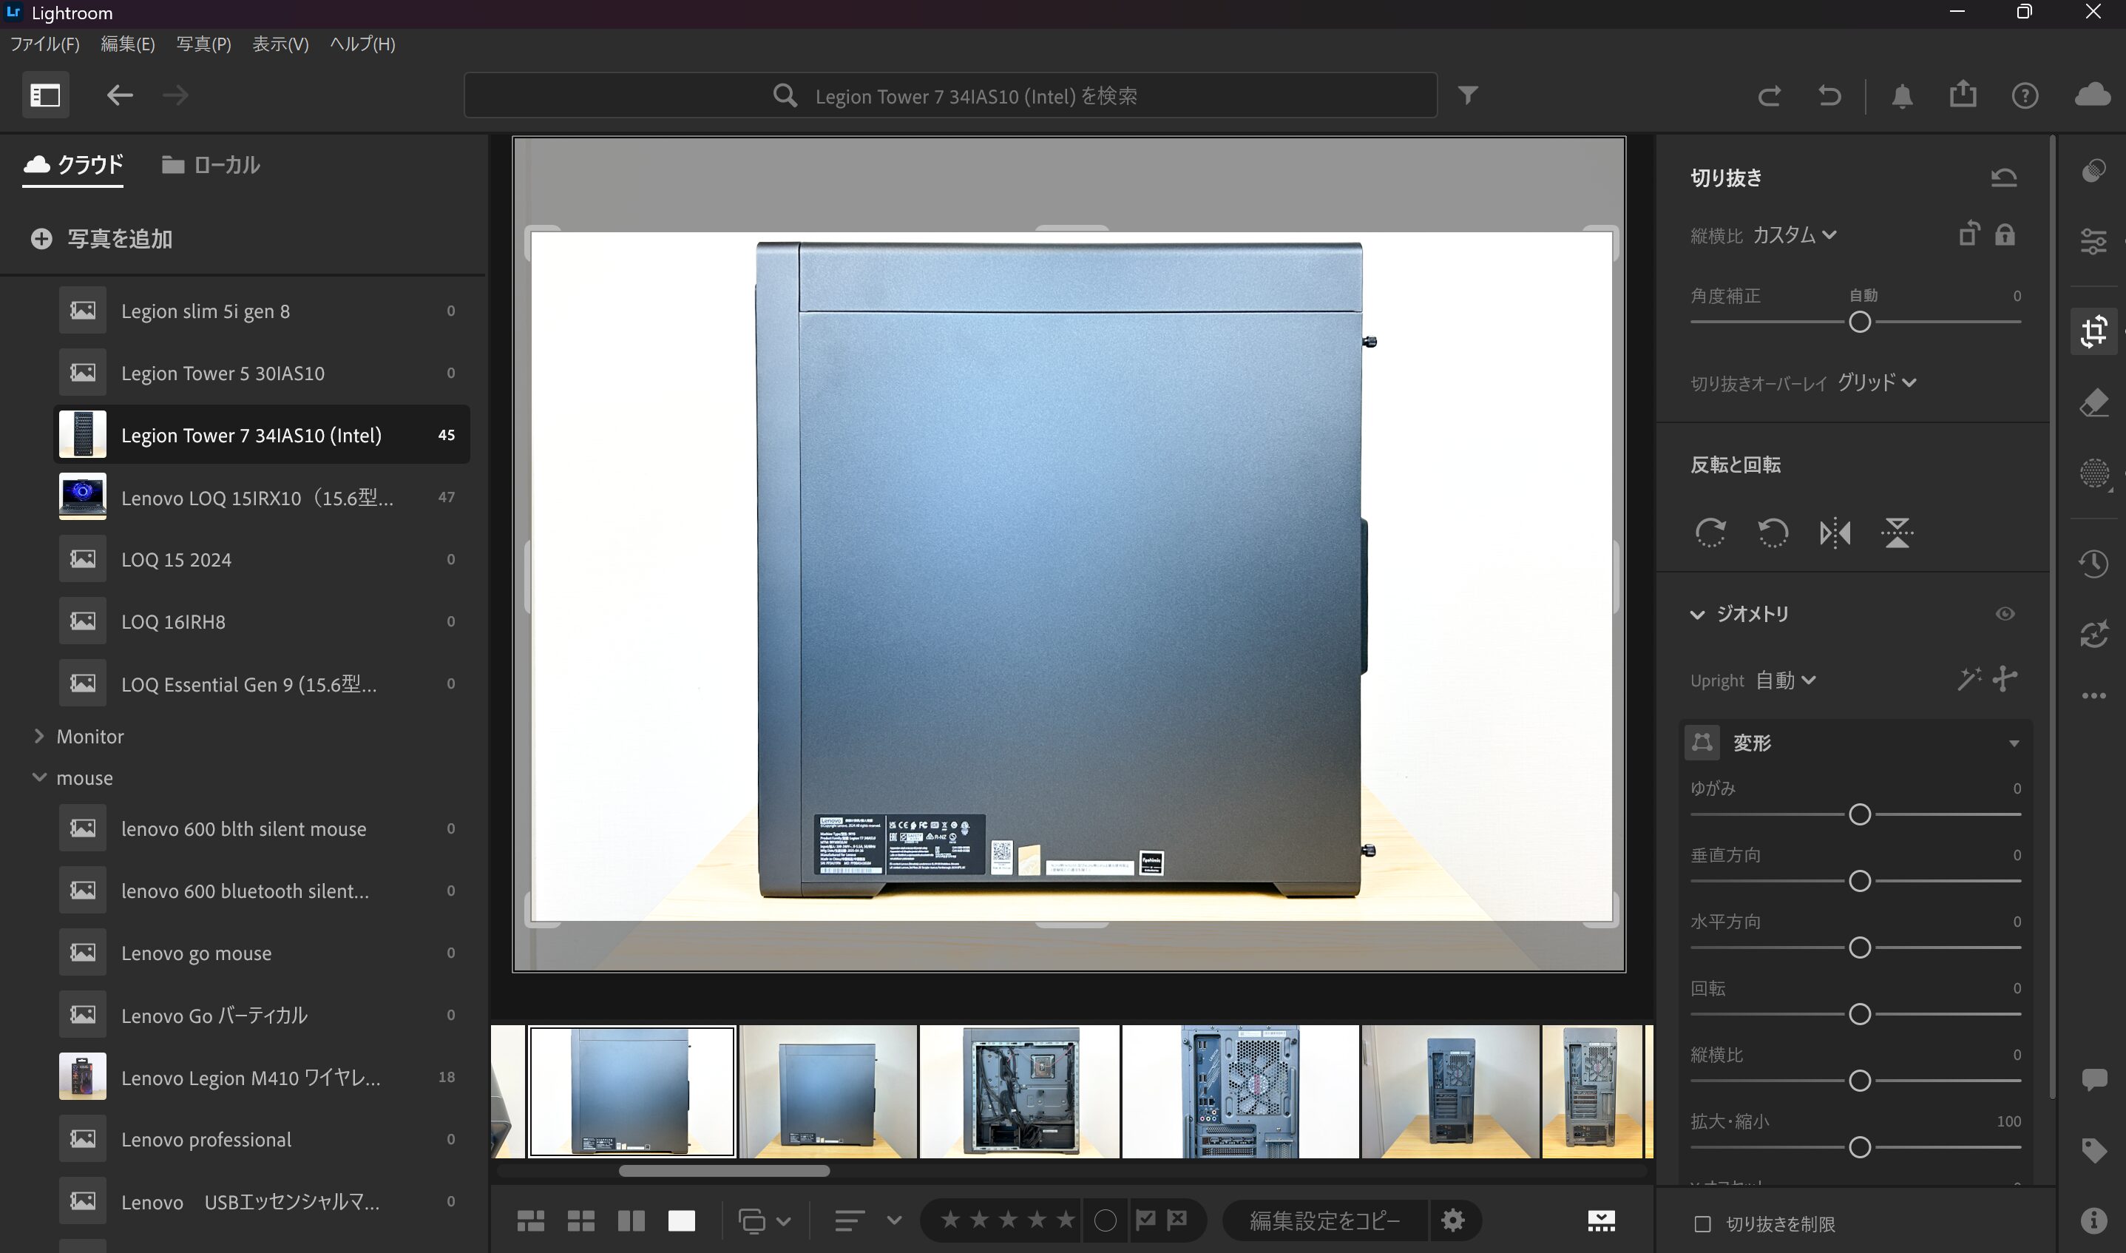Enable the 切り抜きを制限 checkbox
Image resolution: width=2126 pixels, height=1253 pixels.
1702,1224
